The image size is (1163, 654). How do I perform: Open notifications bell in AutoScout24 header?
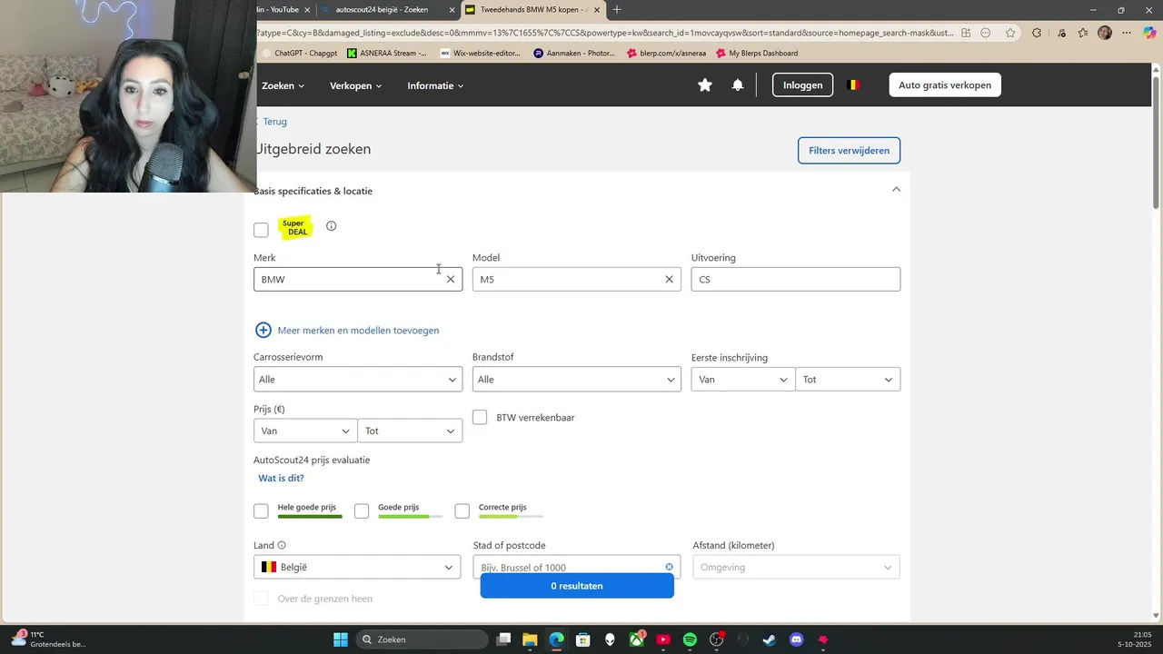pos(738,85)
